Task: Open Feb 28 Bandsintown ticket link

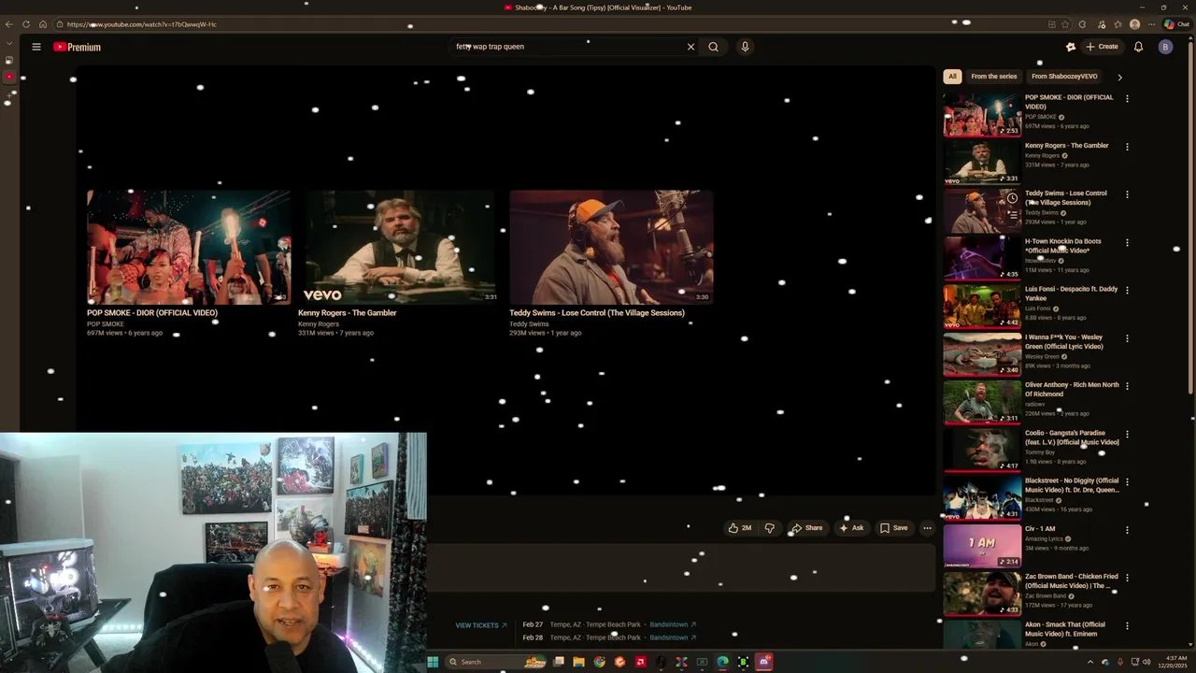Action: coord(673,637)
